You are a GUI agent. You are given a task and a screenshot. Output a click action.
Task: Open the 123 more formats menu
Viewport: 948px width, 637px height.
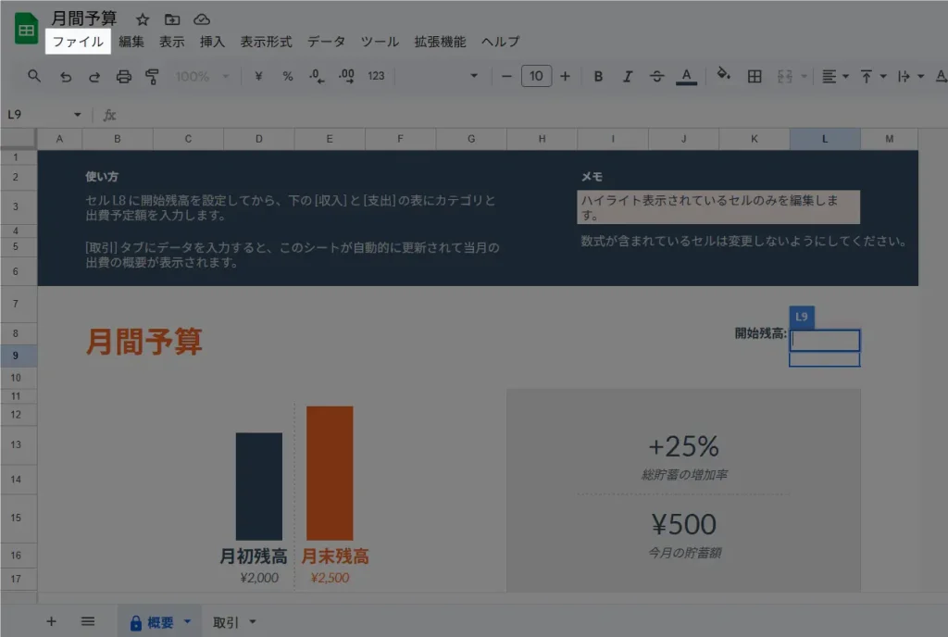click(x=376, y=76)
